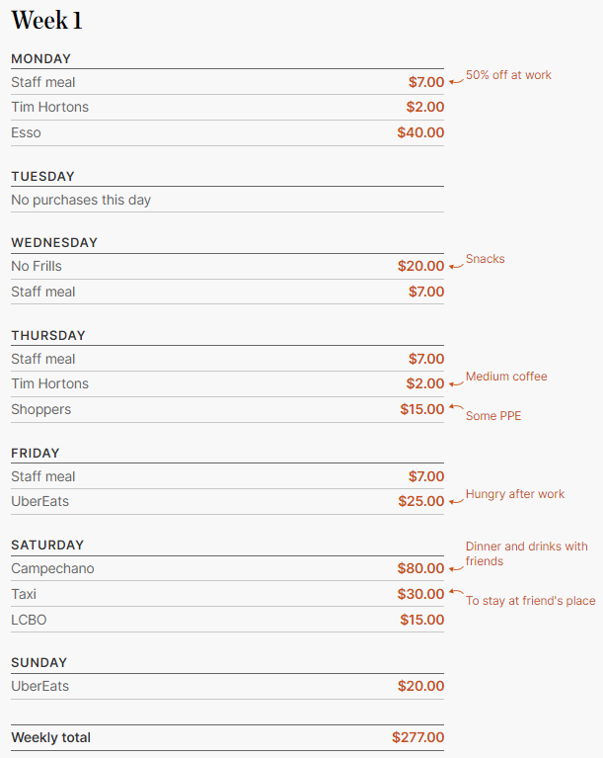The width and height of the screenshot is (603, 758).
Task: Click the arrow next to the Taxi $30.00
Action: (x=455, y=592)
